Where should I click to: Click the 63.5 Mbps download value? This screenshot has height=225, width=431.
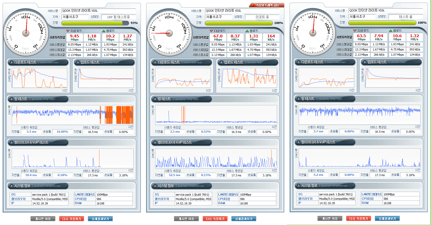(x=361, y=37)
